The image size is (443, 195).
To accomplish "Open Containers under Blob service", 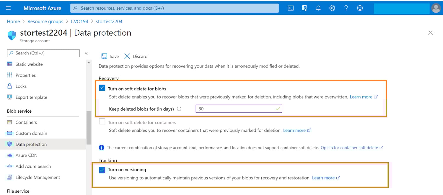I will [x=26, y=122].
